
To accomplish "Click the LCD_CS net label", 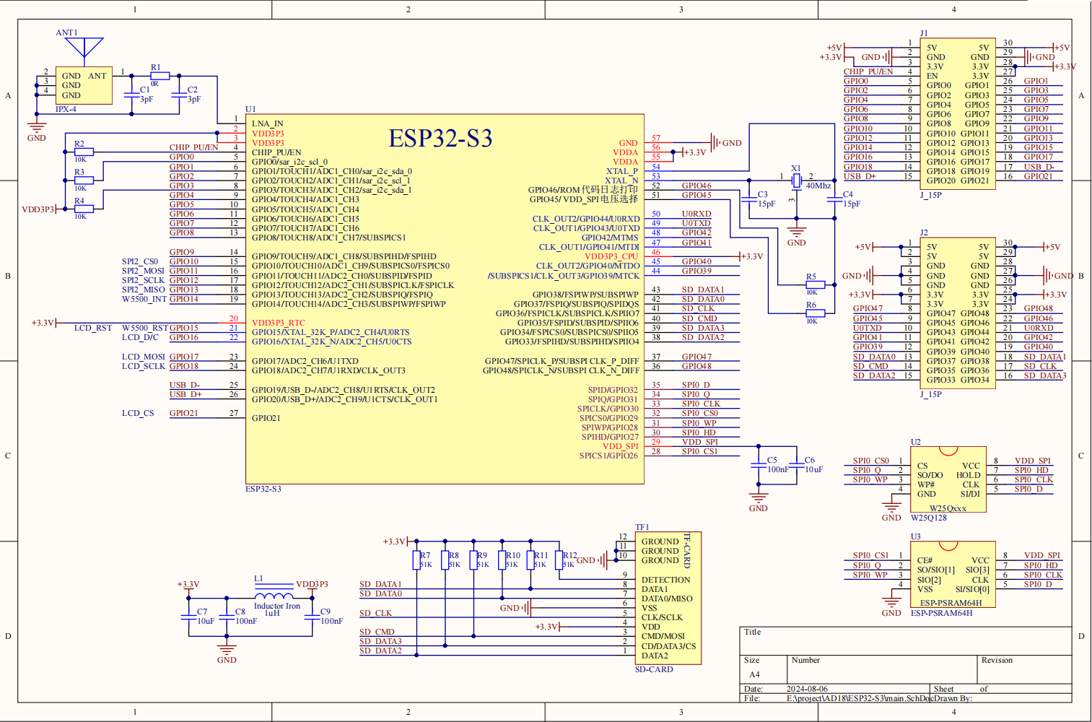I will [138, 413].
